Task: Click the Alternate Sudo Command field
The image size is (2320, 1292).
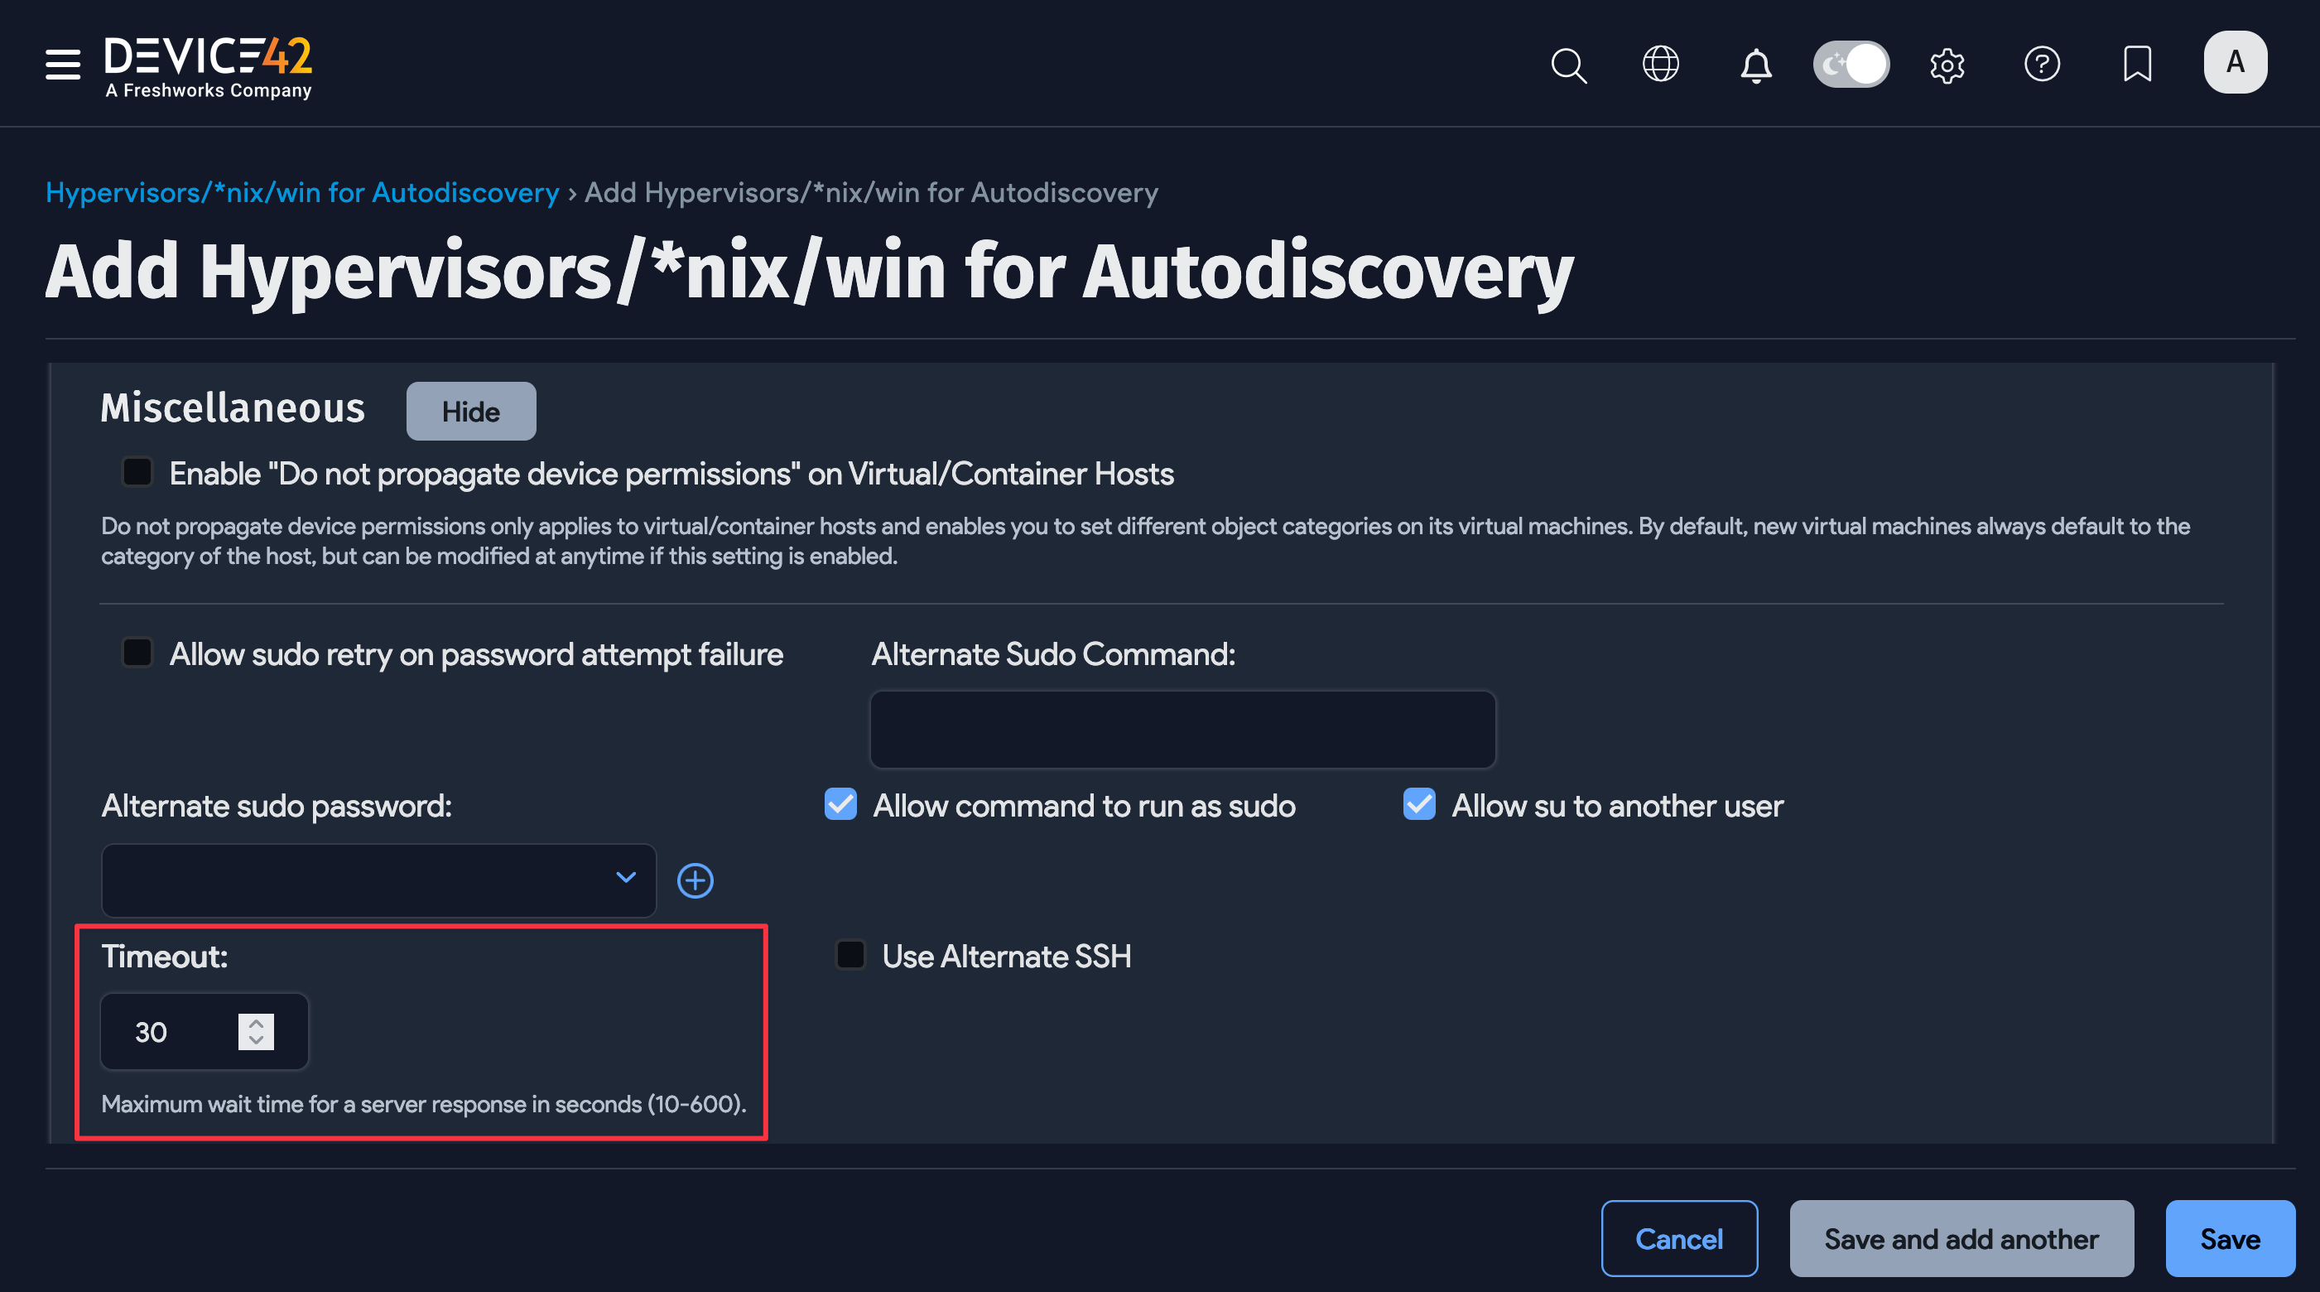Action: point(1182,730)
